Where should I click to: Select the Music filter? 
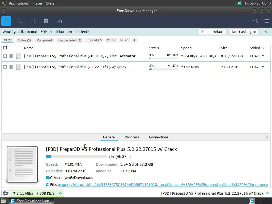pos(124,40)
